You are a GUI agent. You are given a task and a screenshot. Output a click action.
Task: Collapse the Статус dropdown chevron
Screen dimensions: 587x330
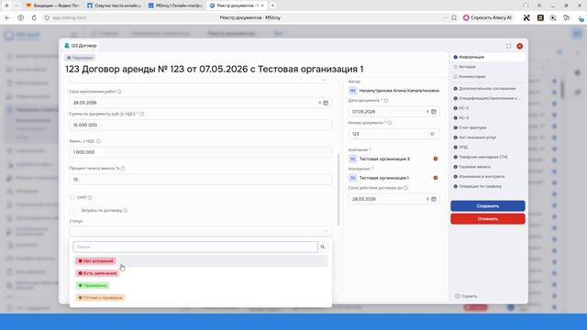pos(326,232)
